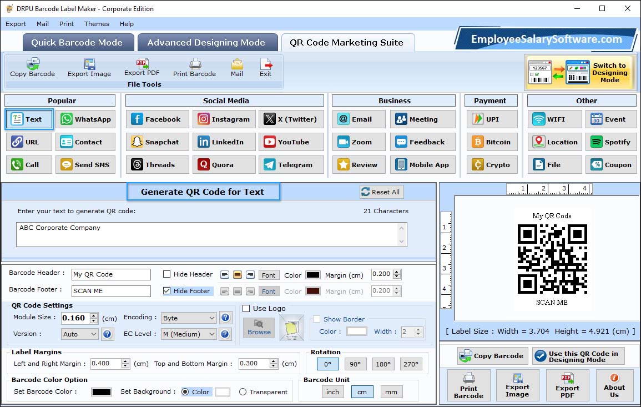This screenshot has height=407, width=641.
Task: Select YouTube QR code type
Action: 291,142
